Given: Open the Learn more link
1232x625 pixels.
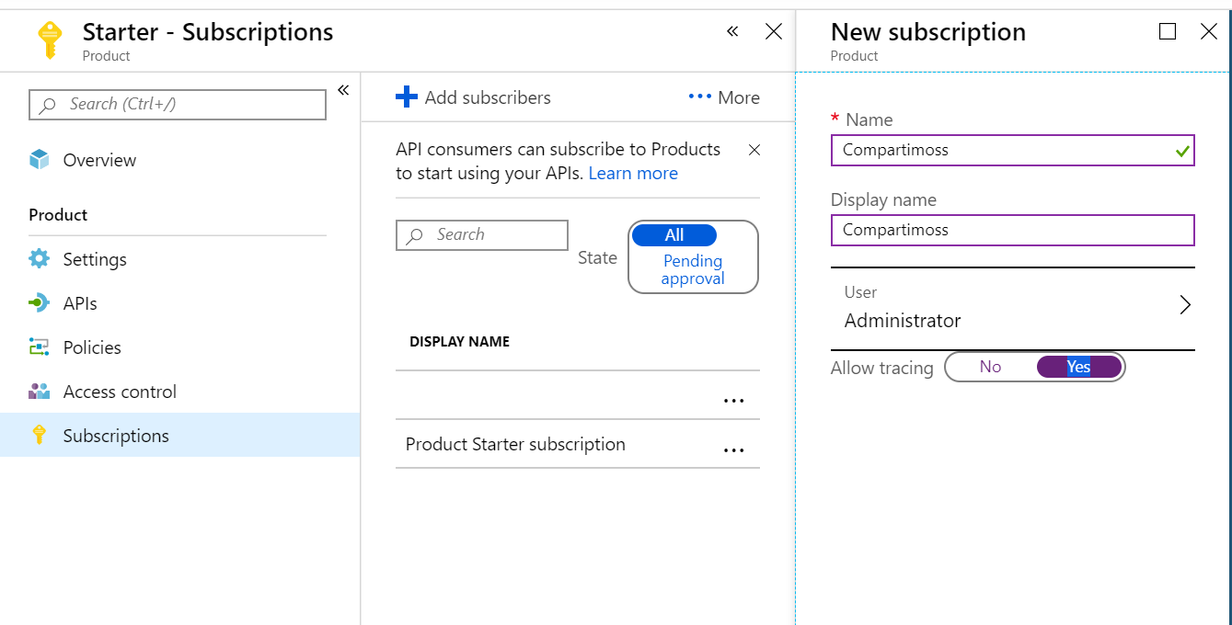Looking at the screenshot, I should pyautogui.click(x=633, y=173).
